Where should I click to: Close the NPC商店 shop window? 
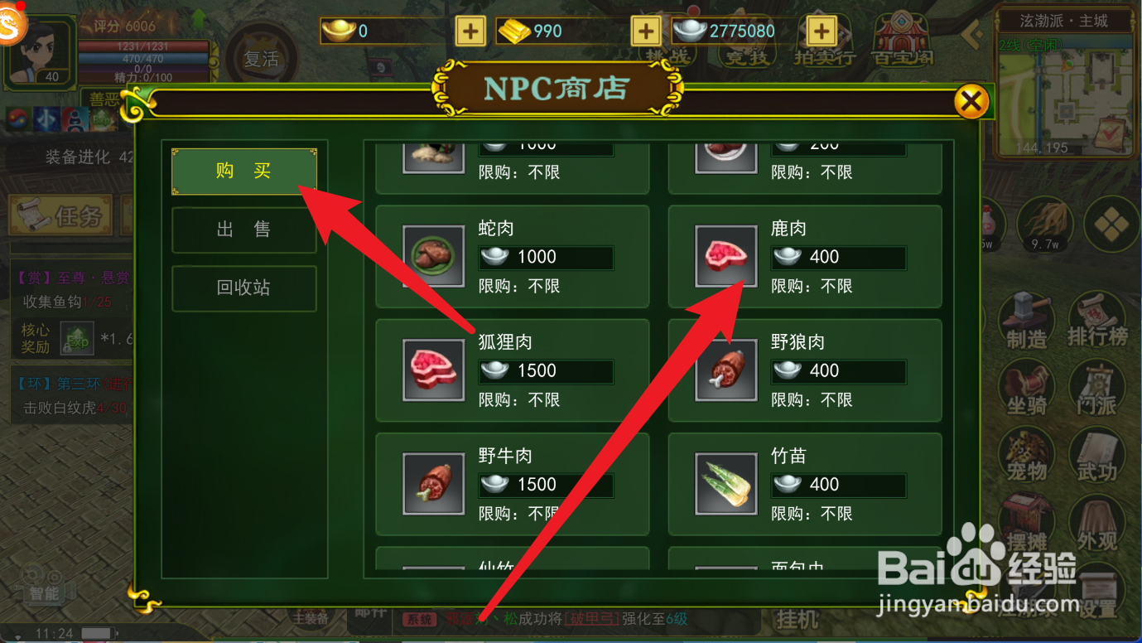[x=971, y=102]
